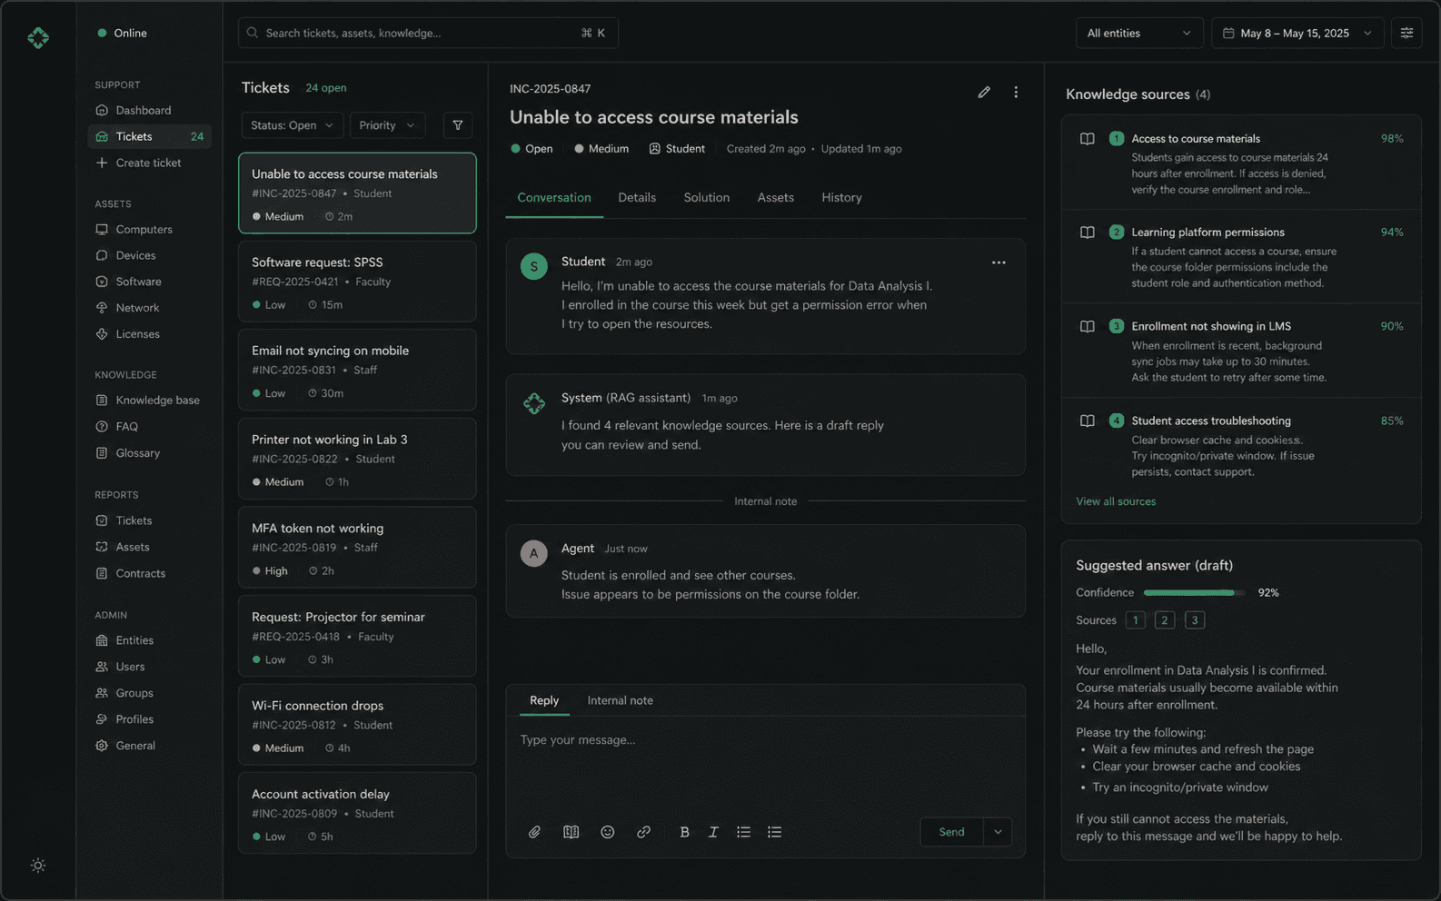Open ticket more options (vertical dots)
The image size is (1441, 901).
1016,92
